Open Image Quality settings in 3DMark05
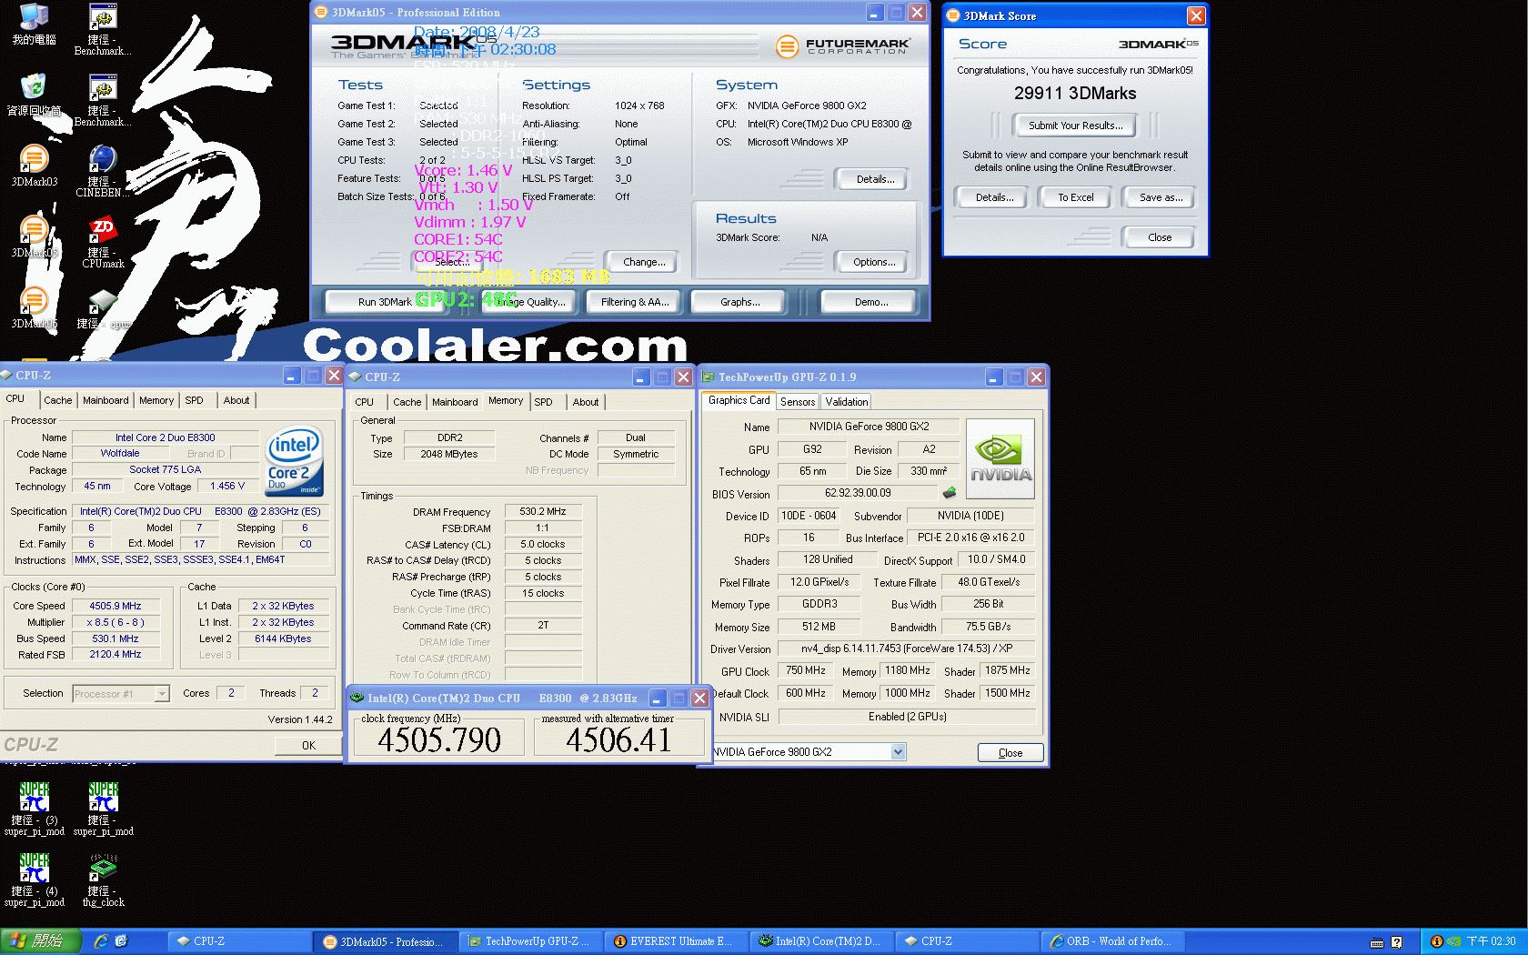Viewport: 1528px width, 955px height. [x=531, y=302]
